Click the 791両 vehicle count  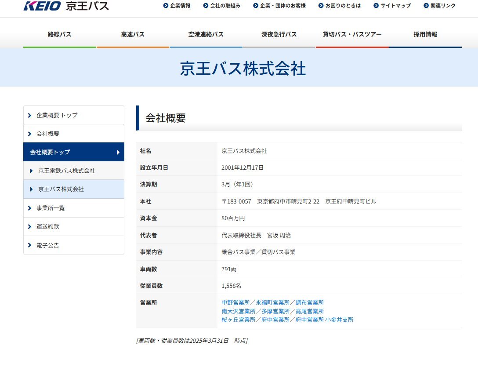229,269
